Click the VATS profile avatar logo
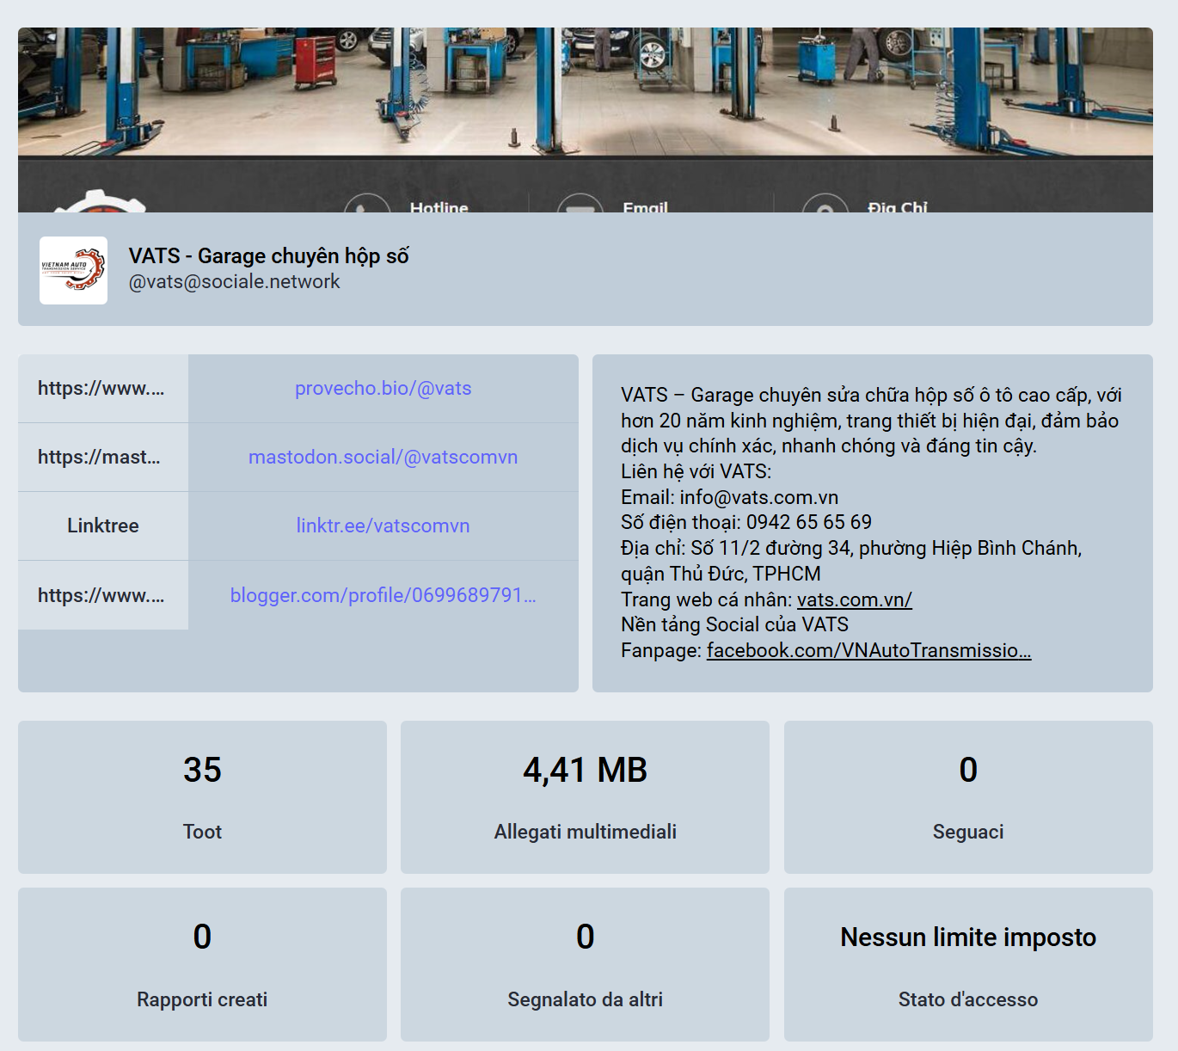This screenshot has width=1178, height=1051. coord(73,270)
